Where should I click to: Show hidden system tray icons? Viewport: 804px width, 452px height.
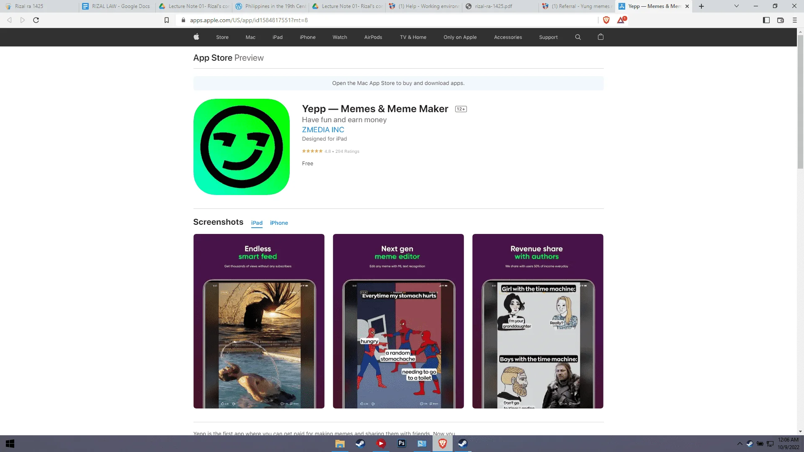[x=740, y=444]
